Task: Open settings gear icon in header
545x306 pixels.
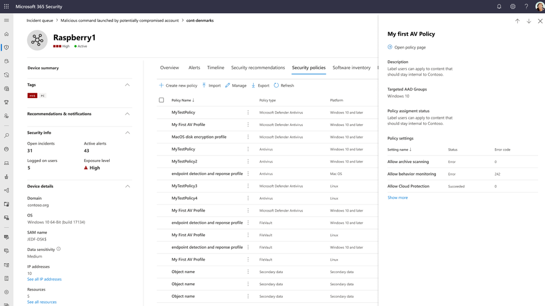Action: click(513, 6)
